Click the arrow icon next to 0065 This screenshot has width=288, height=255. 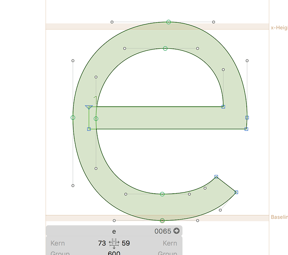click(x=176, y=231)
